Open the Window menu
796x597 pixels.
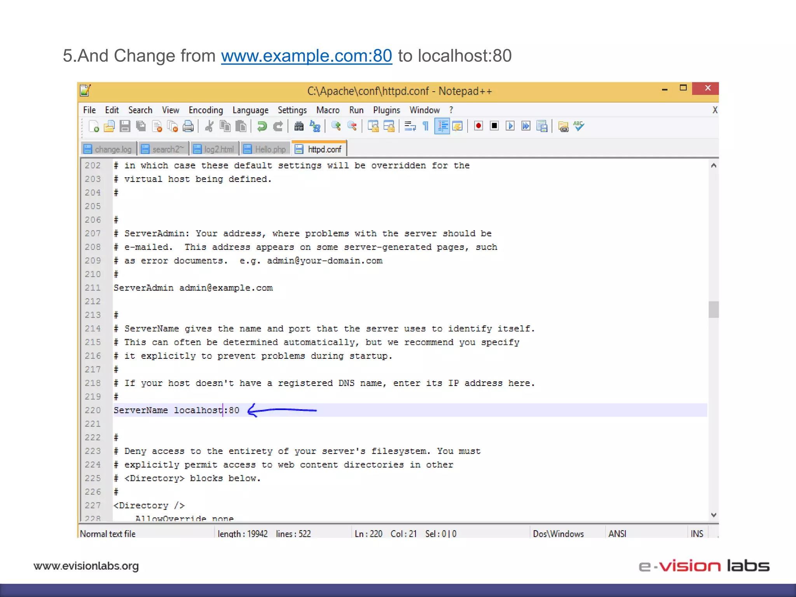coord(424,110)
